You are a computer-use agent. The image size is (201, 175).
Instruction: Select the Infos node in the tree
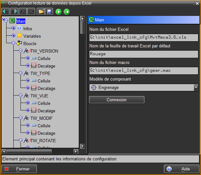pos(28,29)
